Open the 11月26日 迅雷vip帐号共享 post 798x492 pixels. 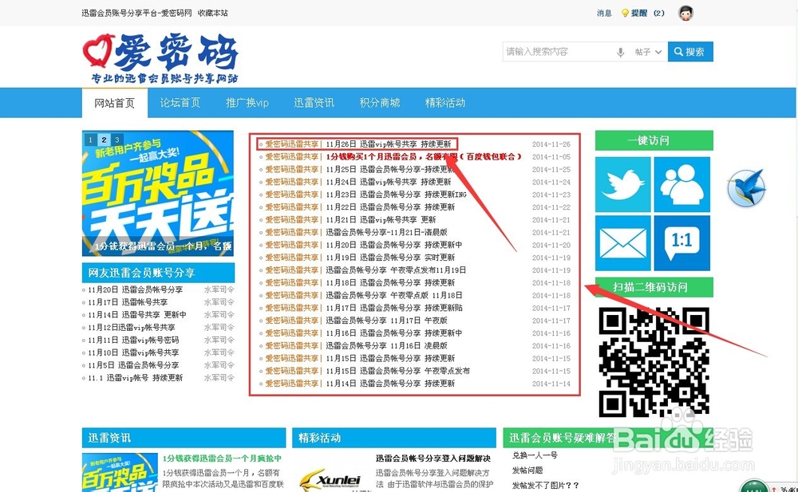click(389, 144)
